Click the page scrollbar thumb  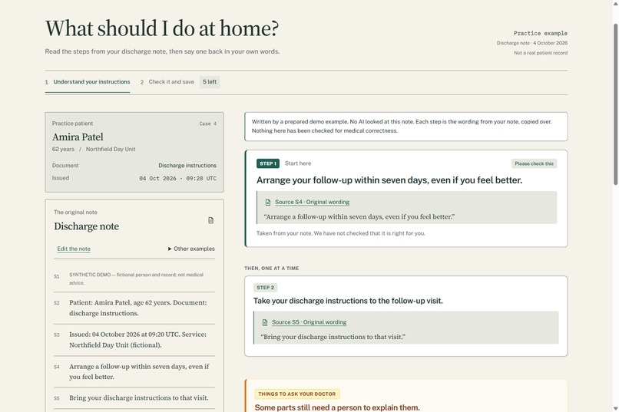coord(615,104)
